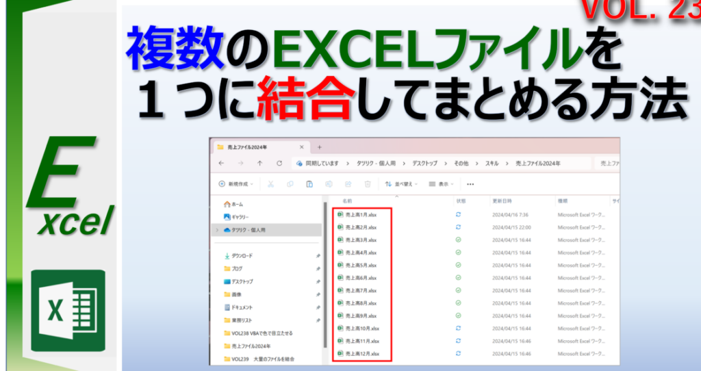Open 売上ファイル2024年 folder in the sidebar
This screenshot has width=701, height=371.
point(247,346)
